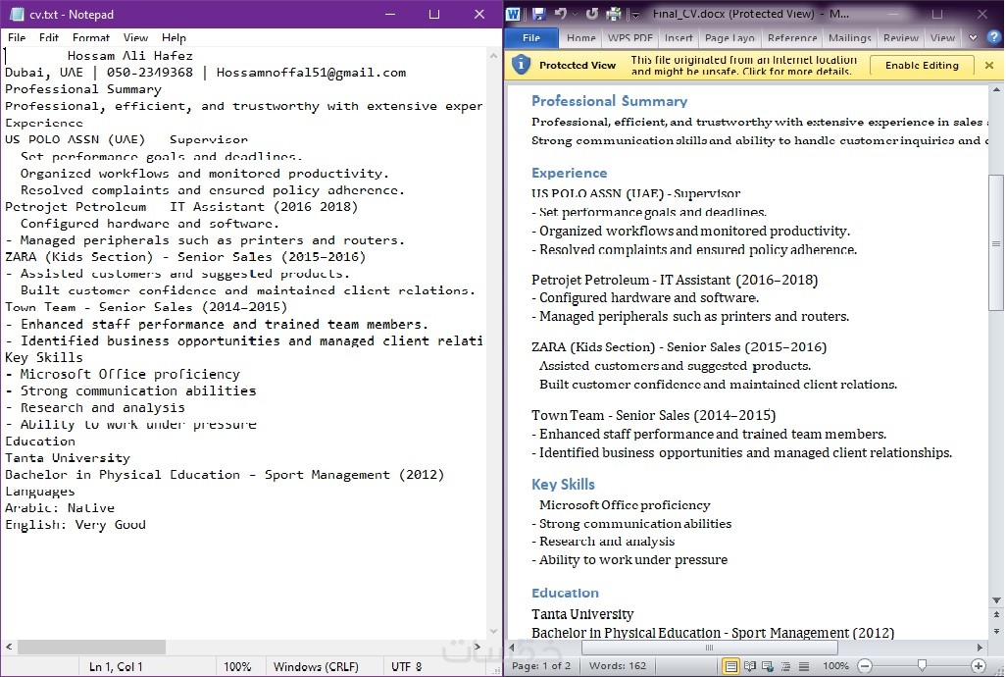The image size is (1006, 677).
Task: Expand the Word ribbon using the chevron
Action: tap(973, 38)
